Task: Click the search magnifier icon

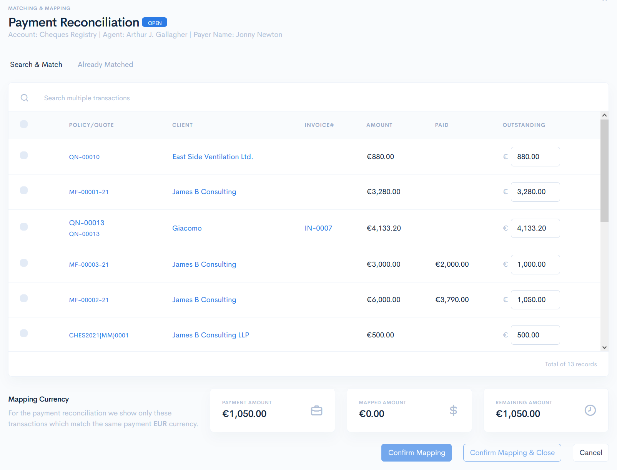Action: pyautogui.click(x=25, y=98)
